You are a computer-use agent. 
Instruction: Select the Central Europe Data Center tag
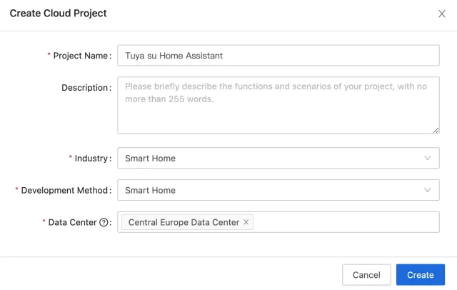183,223
